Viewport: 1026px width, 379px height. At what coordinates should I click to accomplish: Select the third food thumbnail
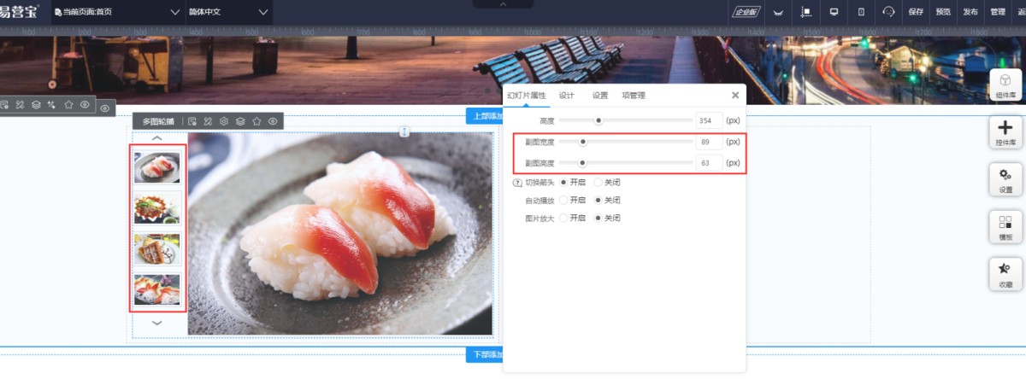157,248
